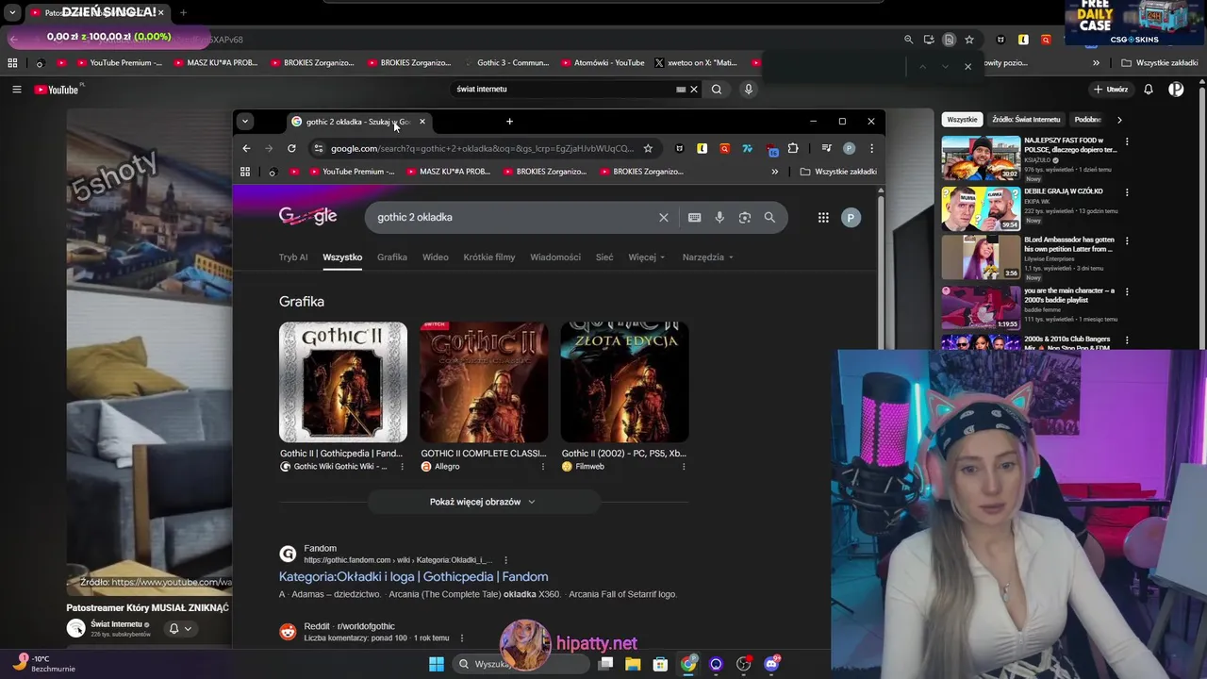Viewport: 1207px width, 679px height.
Task: Open Google account avatar P
Action: pyautogui.click(x=851, y=217)
